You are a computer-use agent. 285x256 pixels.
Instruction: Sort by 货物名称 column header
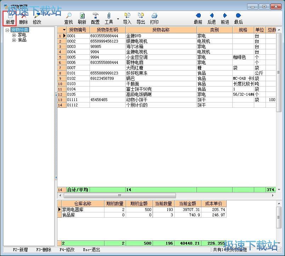161,30
